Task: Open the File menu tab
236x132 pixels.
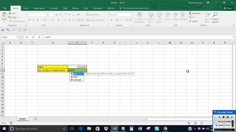Action: pyautogui.click(x=5, y=8)
